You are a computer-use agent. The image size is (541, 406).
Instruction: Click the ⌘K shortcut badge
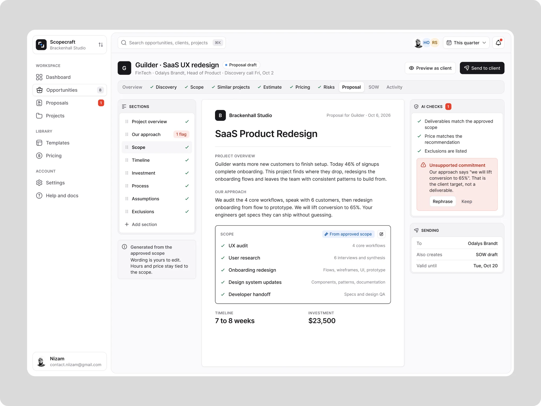click(x=218, y=43)
